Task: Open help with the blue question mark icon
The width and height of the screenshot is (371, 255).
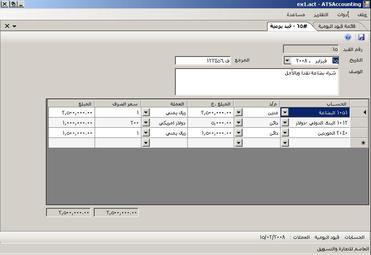Action: point(348,37)
